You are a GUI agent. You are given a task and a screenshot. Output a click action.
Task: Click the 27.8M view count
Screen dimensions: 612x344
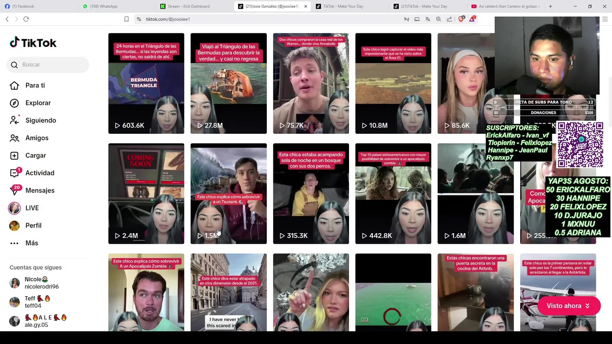(x=214, y=125)
